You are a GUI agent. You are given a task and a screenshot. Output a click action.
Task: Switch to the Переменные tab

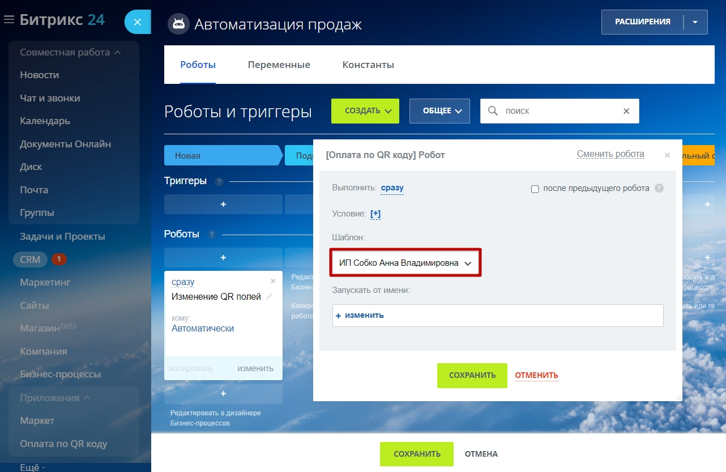(x=279, y=65)
